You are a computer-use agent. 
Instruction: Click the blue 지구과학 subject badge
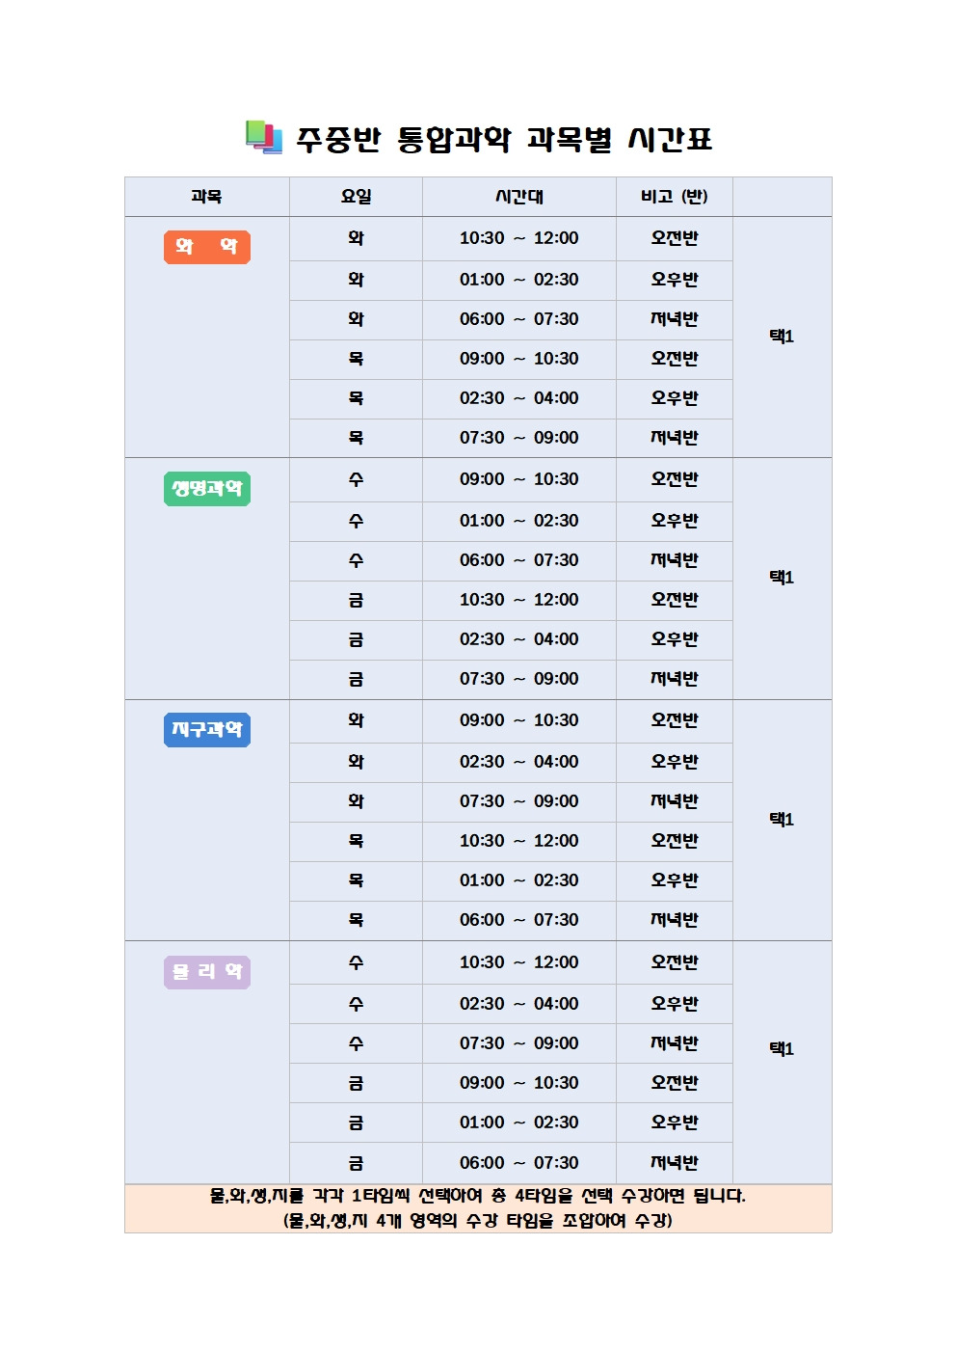(x=206, y=730)
